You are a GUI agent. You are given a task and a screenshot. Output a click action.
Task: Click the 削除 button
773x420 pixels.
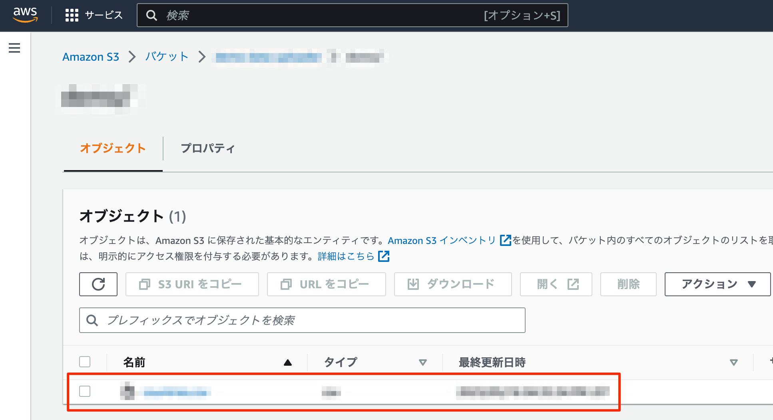pyautogui.click(x=628, y=284)
